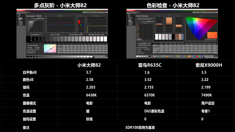Click 'Avg dE2000: 3.7' readout
Screen dimensions: 235x132
coord(36,35)
